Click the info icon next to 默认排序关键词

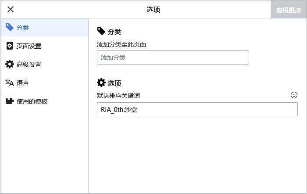(x=294, y=95)
